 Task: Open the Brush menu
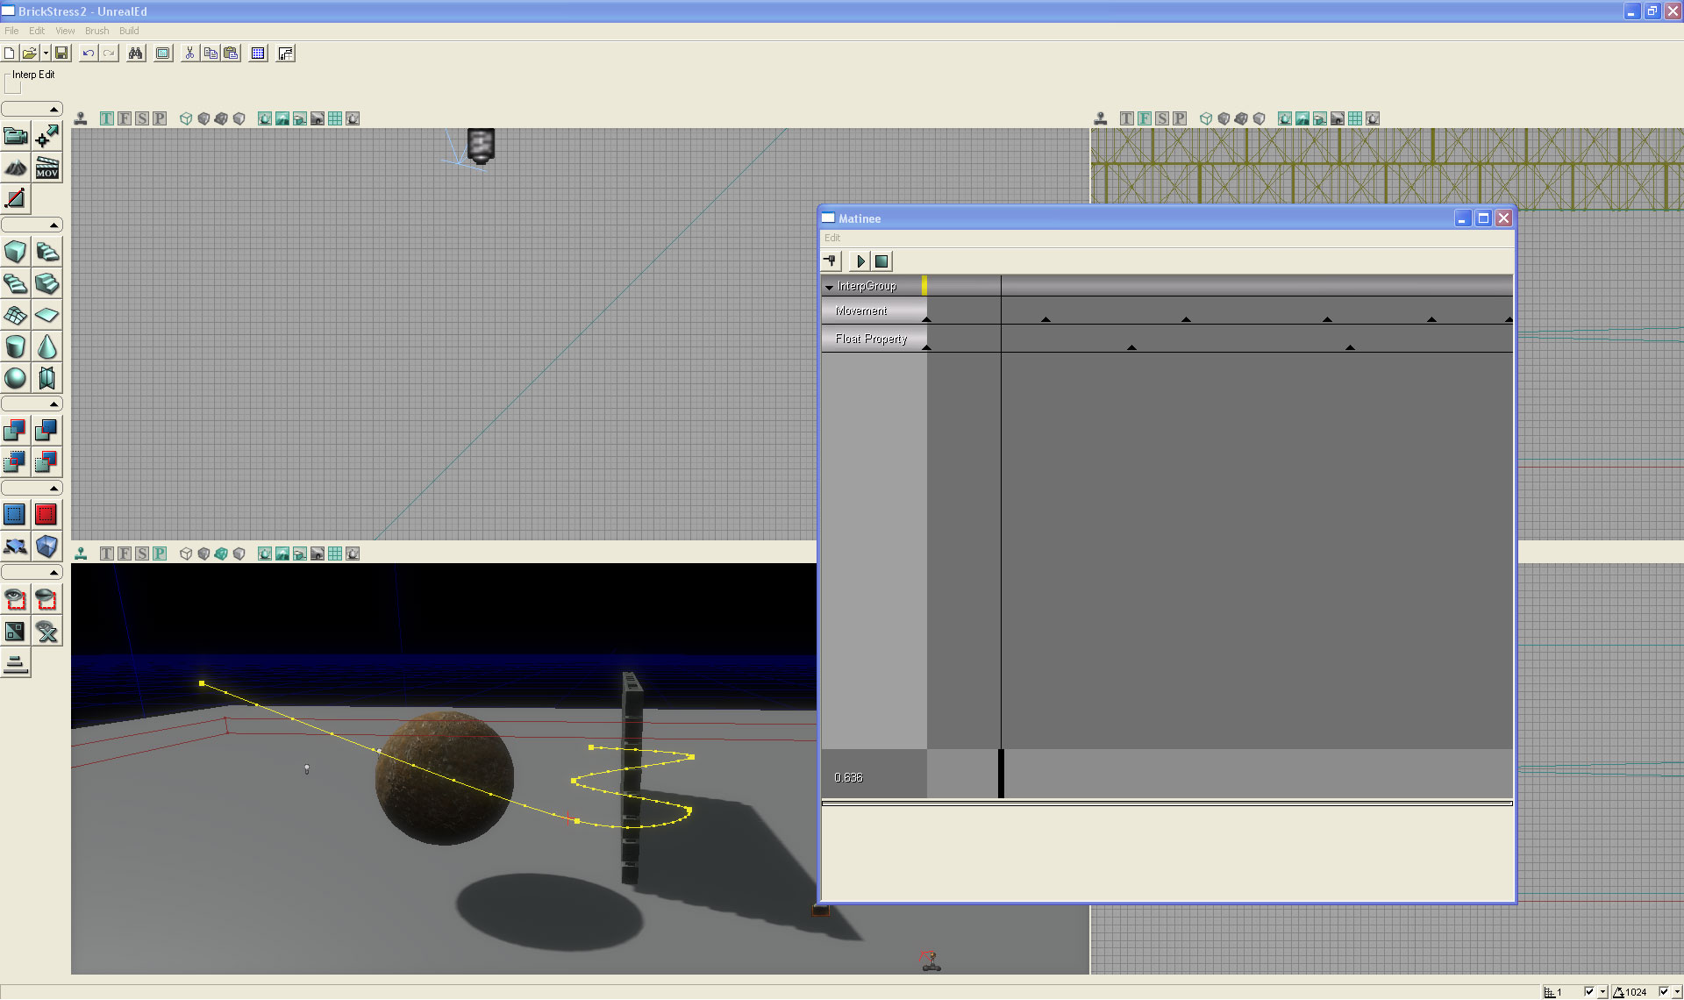click(x=96, y=31)
